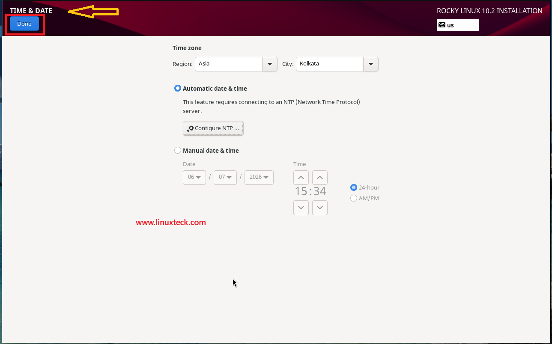Click the TIME & DATE heading

31,11
